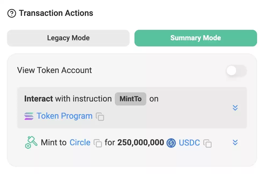The width and height of the screenshot is (263, 174).
Task: Switch to Legacy Mode tab
Action: 68,38
